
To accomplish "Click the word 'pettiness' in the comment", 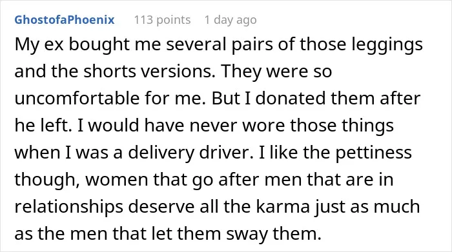I will (374, 153).
